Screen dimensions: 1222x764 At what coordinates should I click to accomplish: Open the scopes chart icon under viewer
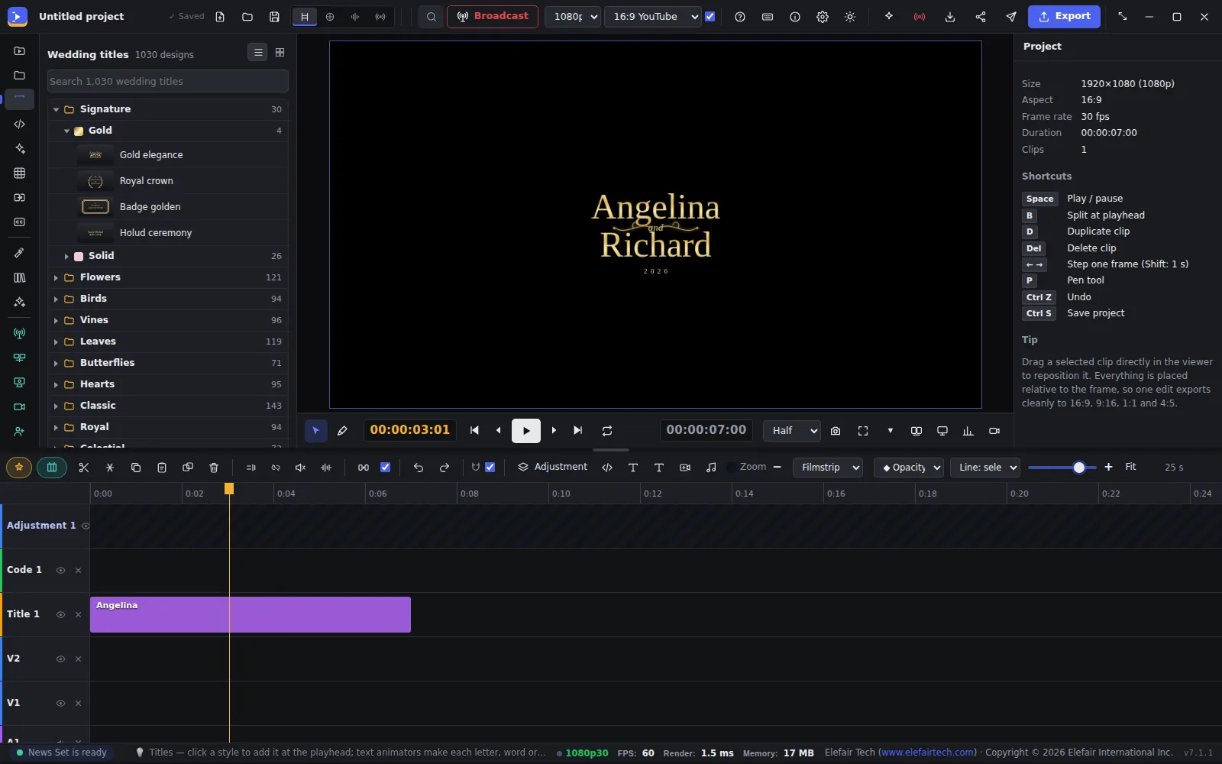point(968,431)
